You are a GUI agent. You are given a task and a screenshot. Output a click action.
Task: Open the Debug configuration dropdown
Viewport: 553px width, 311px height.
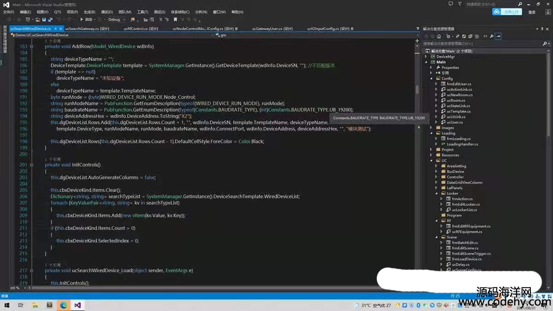coord(116,20)
